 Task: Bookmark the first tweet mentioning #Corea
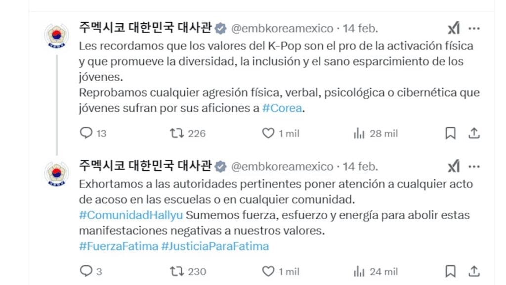point(450,133)
